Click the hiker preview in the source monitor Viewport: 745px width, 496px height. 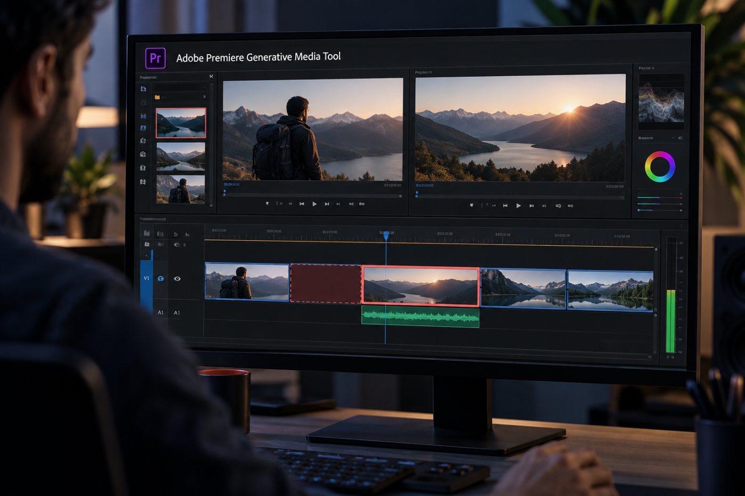313,129
